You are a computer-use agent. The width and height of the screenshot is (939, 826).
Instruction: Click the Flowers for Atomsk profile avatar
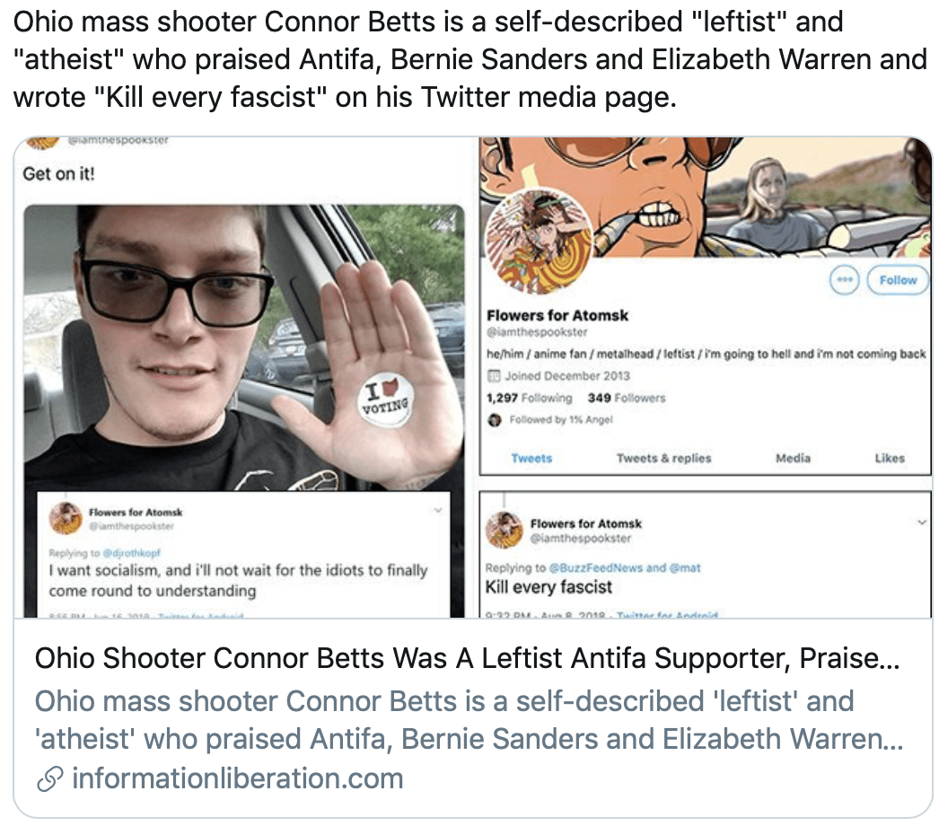coord(539,242)
